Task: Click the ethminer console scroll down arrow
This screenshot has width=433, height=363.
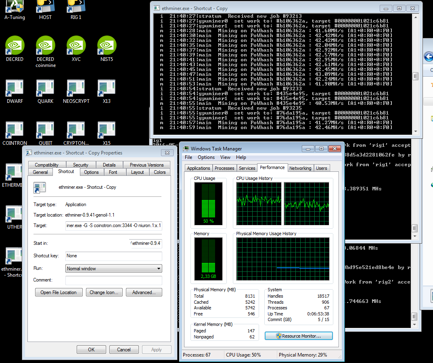Action: pos(415,131)
